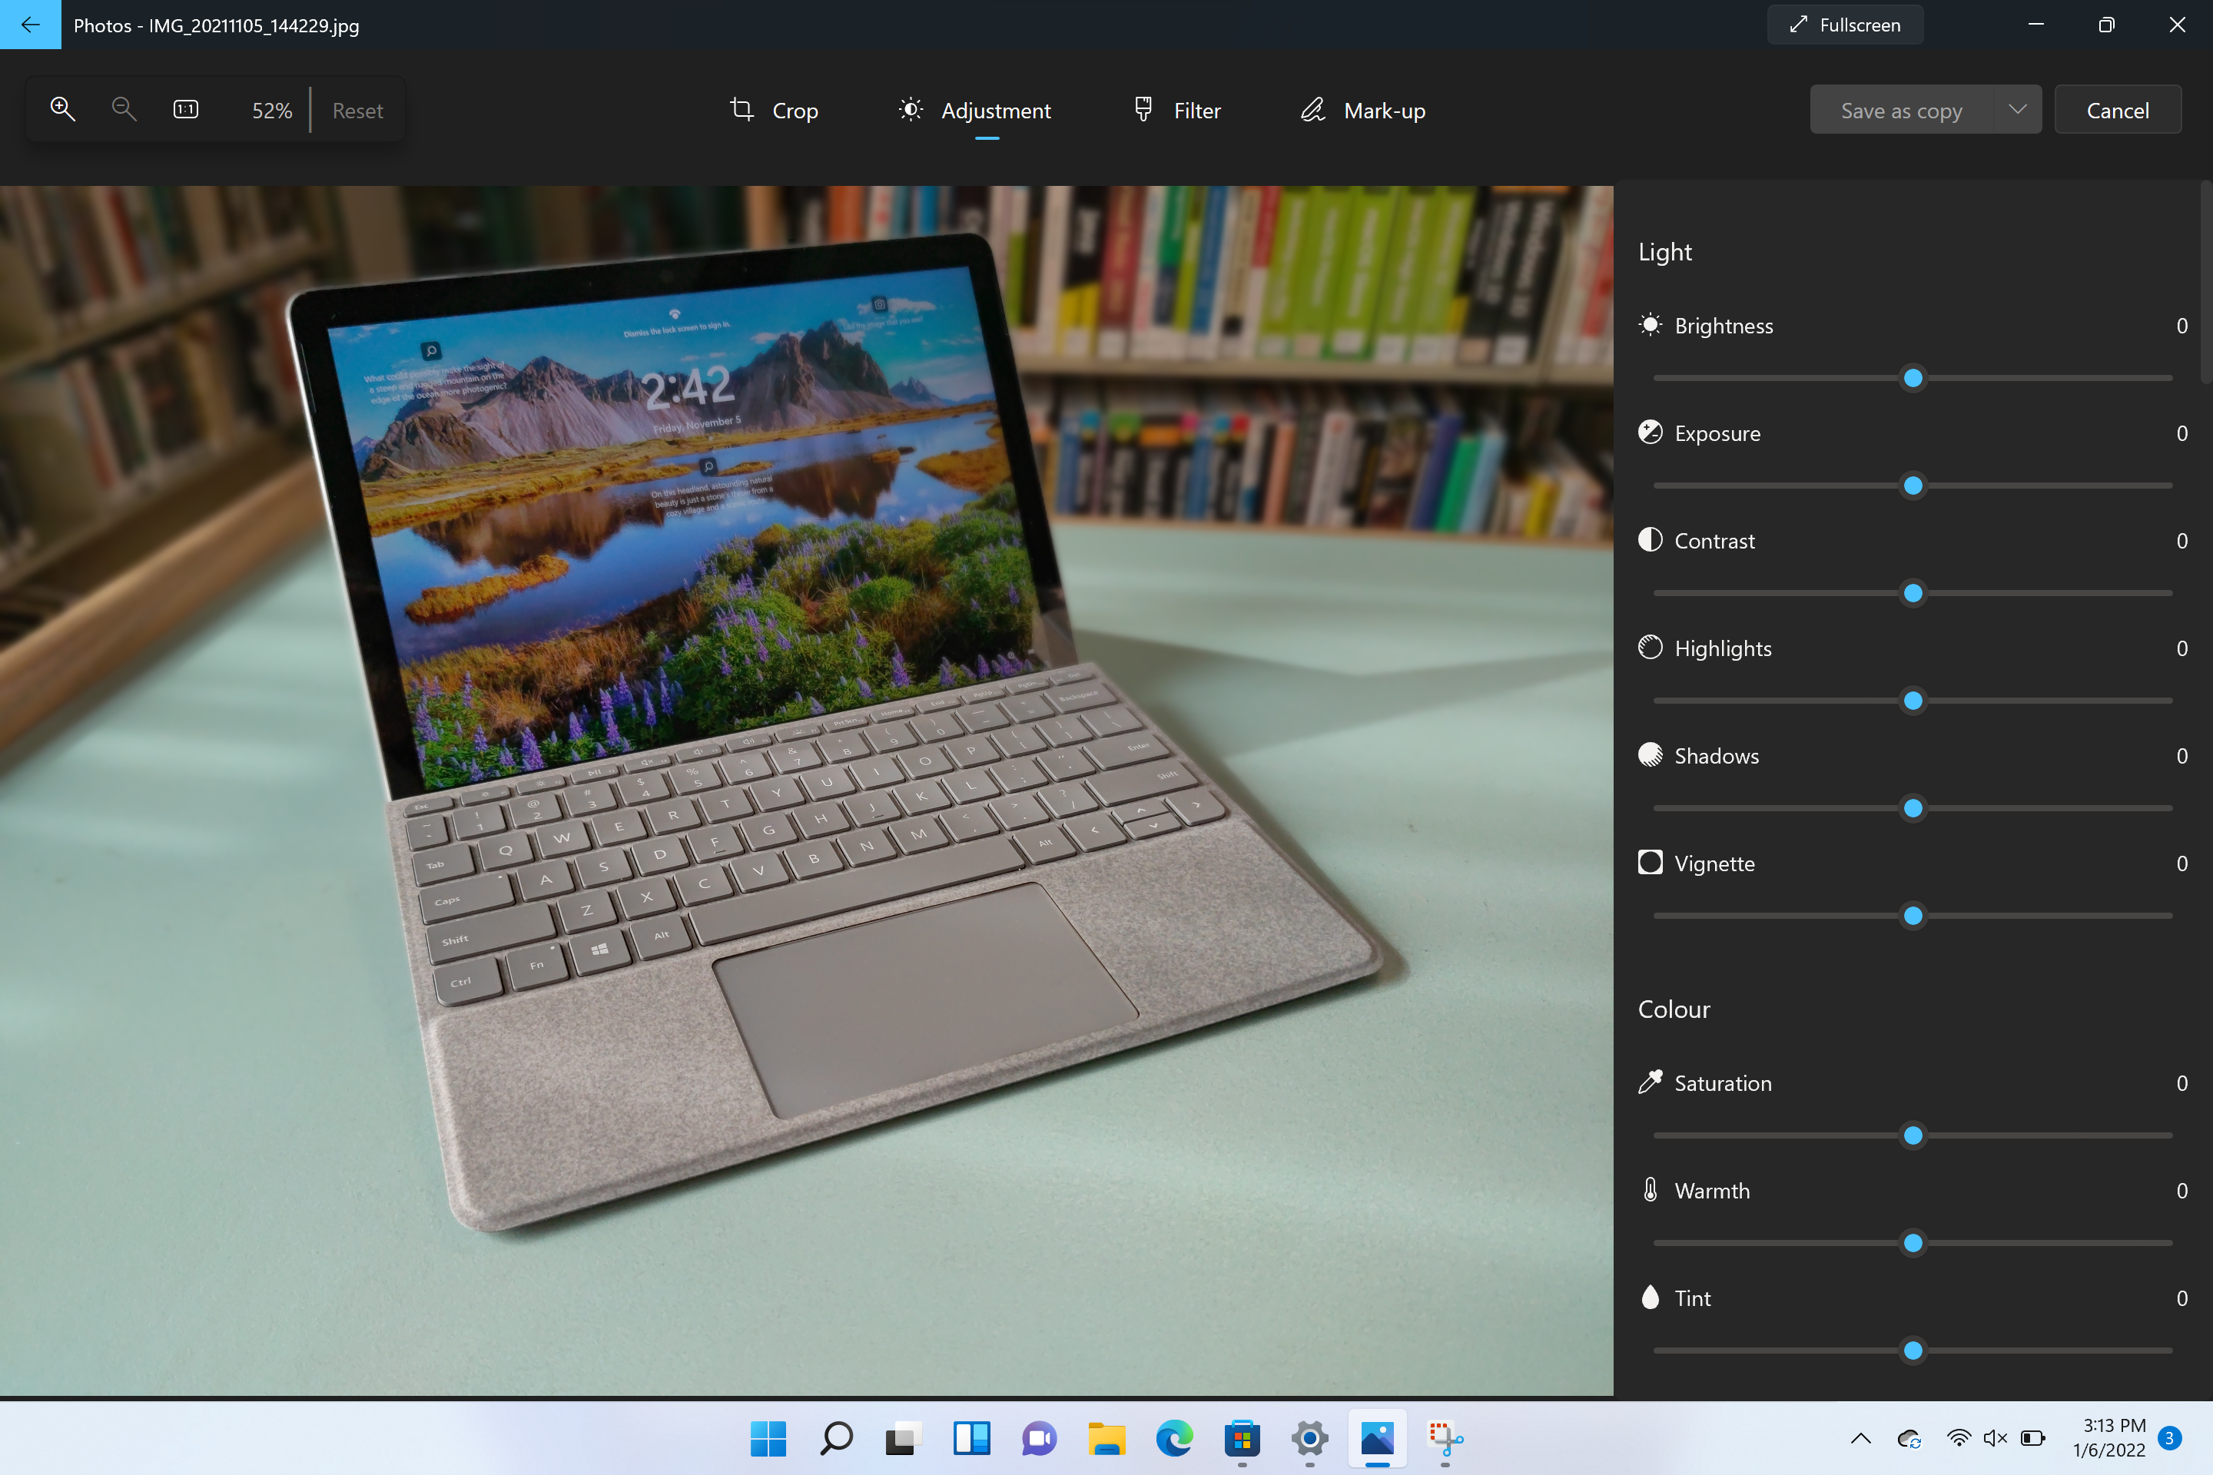Cancel the photo edits
Viewport: 2213px width, 1475px height.
(x=2118, y=109)
